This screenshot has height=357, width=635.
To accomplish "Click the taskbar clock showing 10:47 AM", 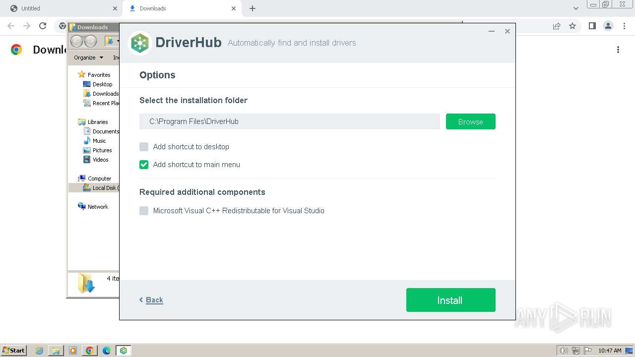I will (x=610, y=351).
